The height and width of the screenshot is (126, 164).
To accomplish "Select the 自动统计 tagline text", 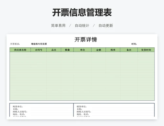I will [82, 26].
